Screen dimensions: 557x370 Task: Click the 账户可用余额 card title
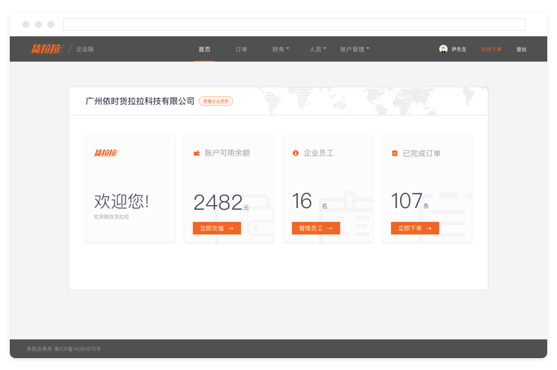[228, 153]
